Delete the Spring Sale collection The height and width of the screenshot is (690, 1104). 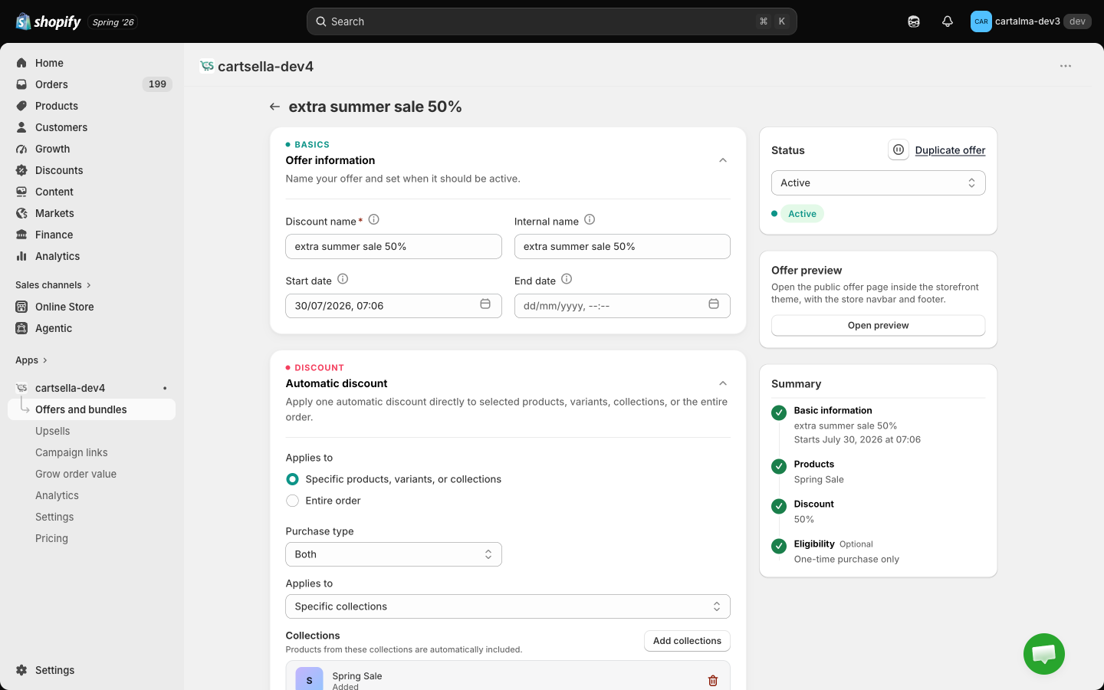click(x=713, y=681)
